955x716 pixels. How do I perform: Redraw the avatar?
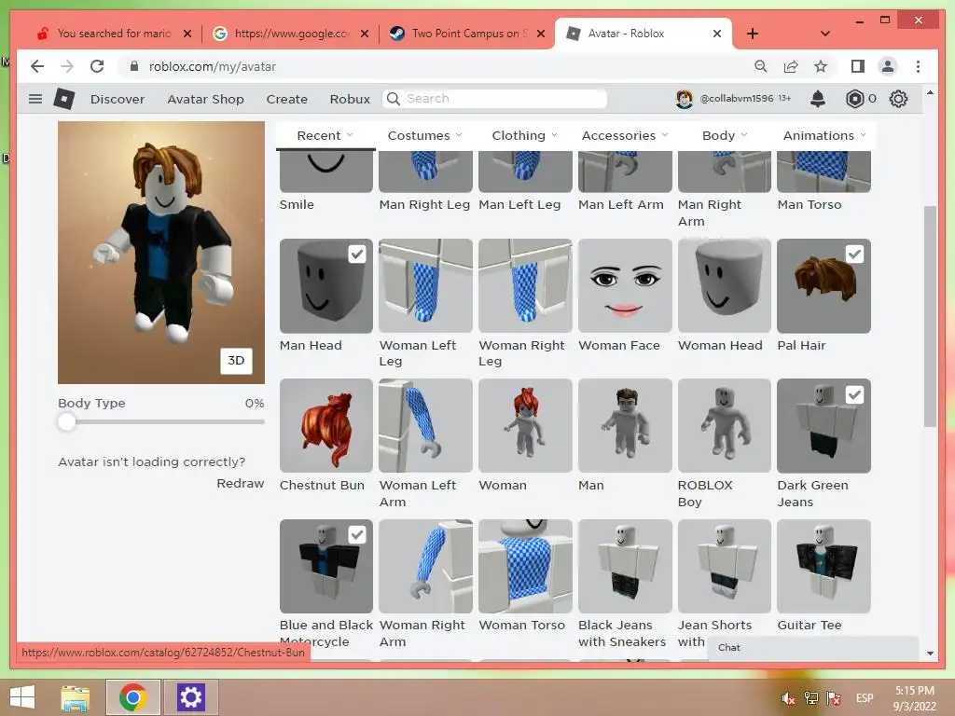pyautogui.click(x=241, y=484)
